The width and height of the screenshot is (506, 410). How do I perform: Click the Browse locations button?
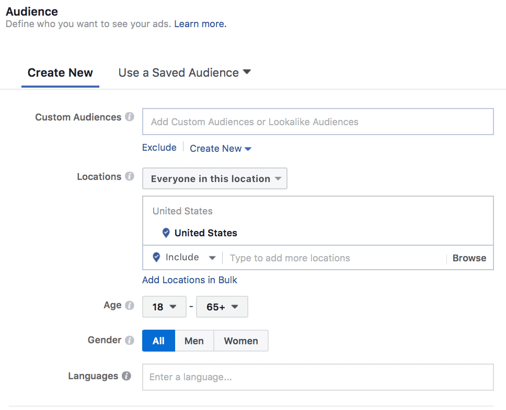coord(469,258)
